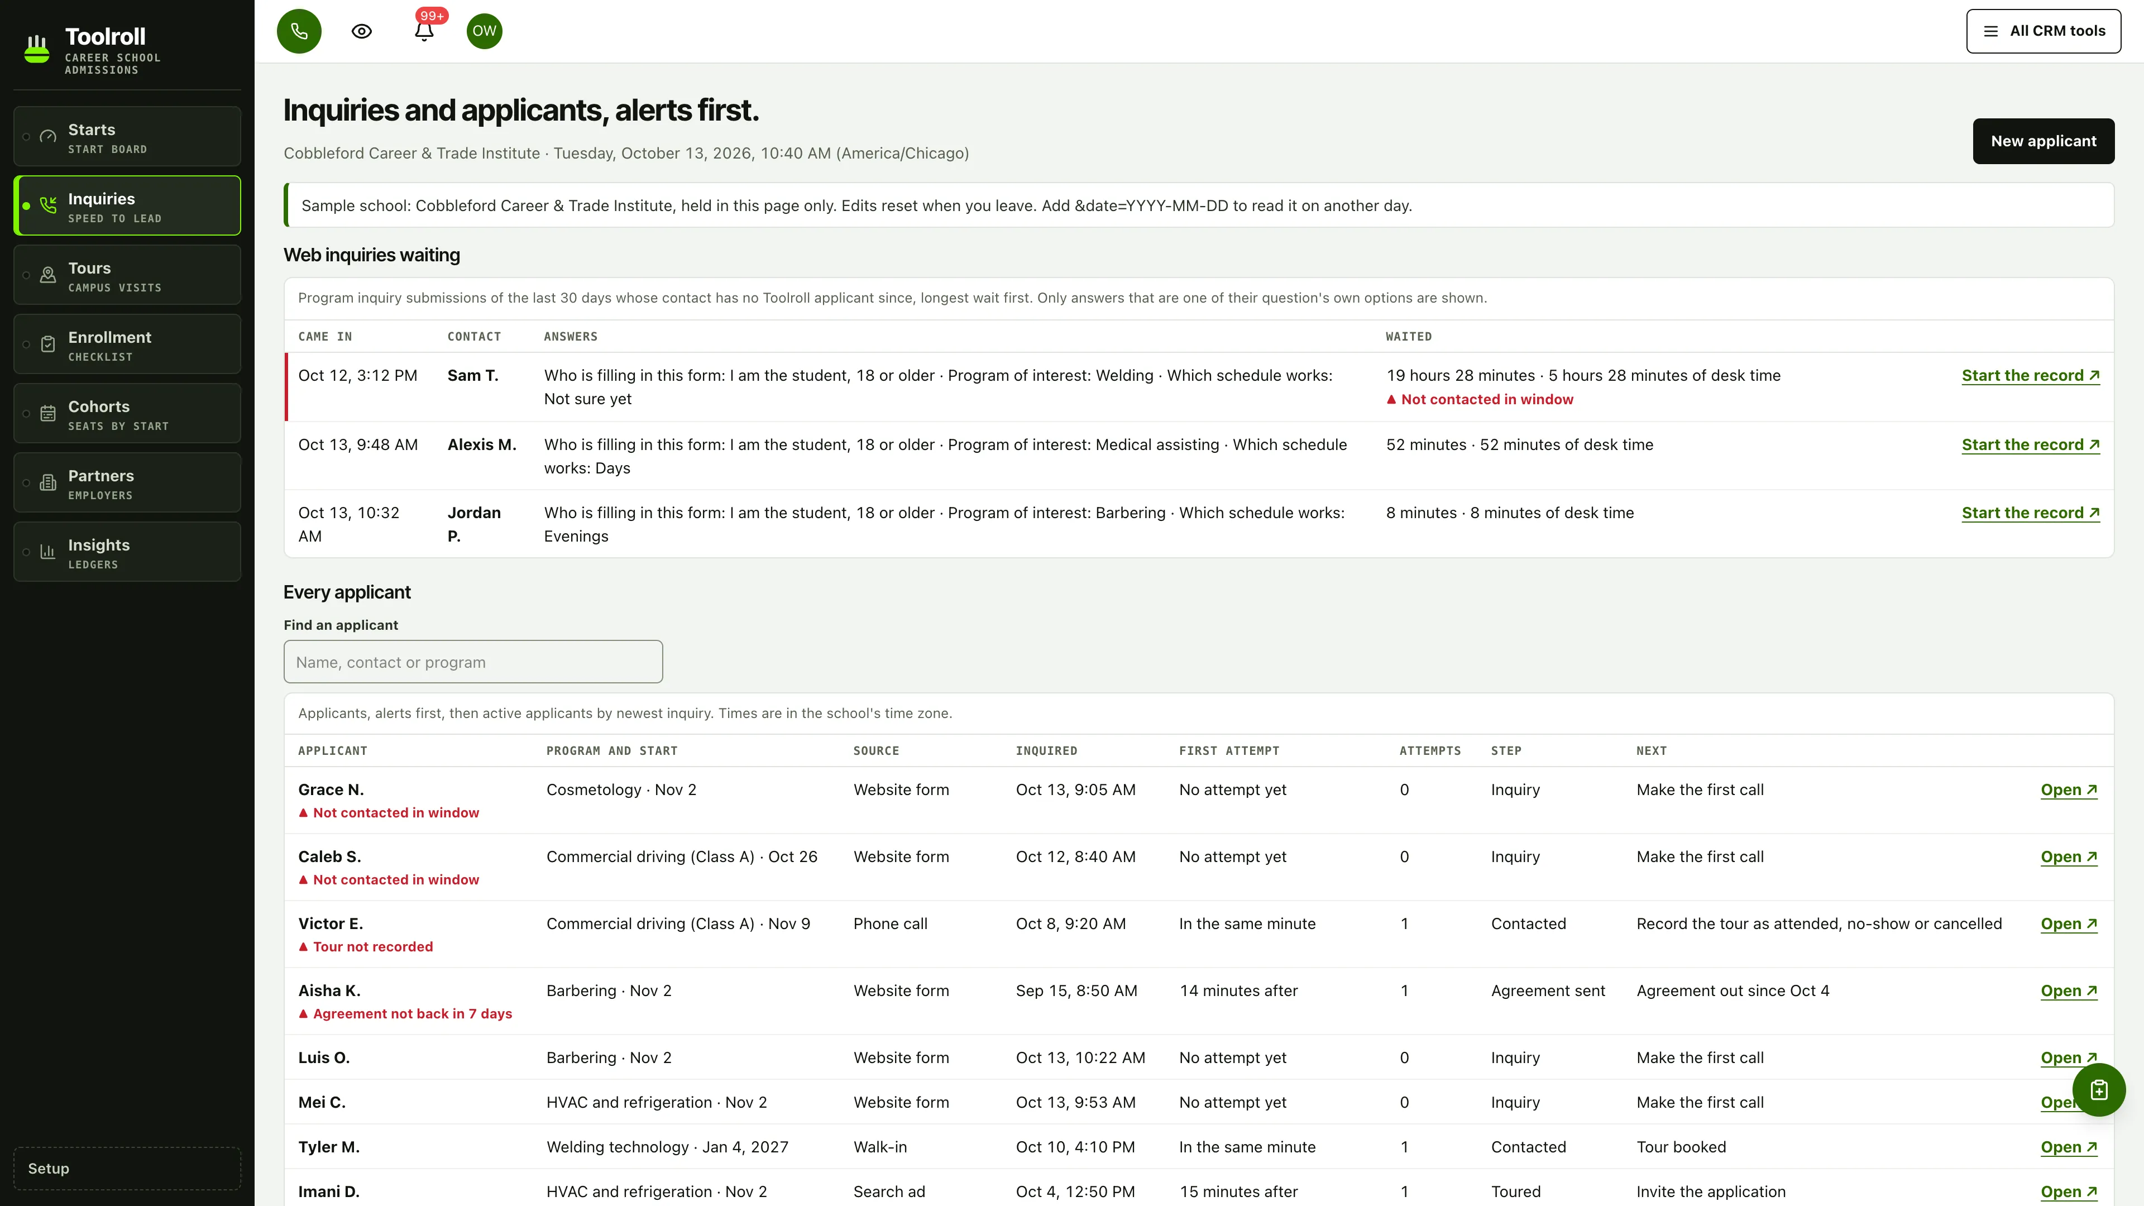
Task: Click the Mei C. applicant name
Action: [x=322, y=1103]
